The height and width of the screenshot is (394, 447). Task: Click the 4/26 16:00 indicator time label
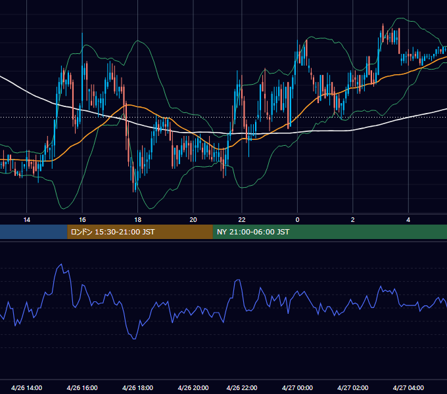82,387
